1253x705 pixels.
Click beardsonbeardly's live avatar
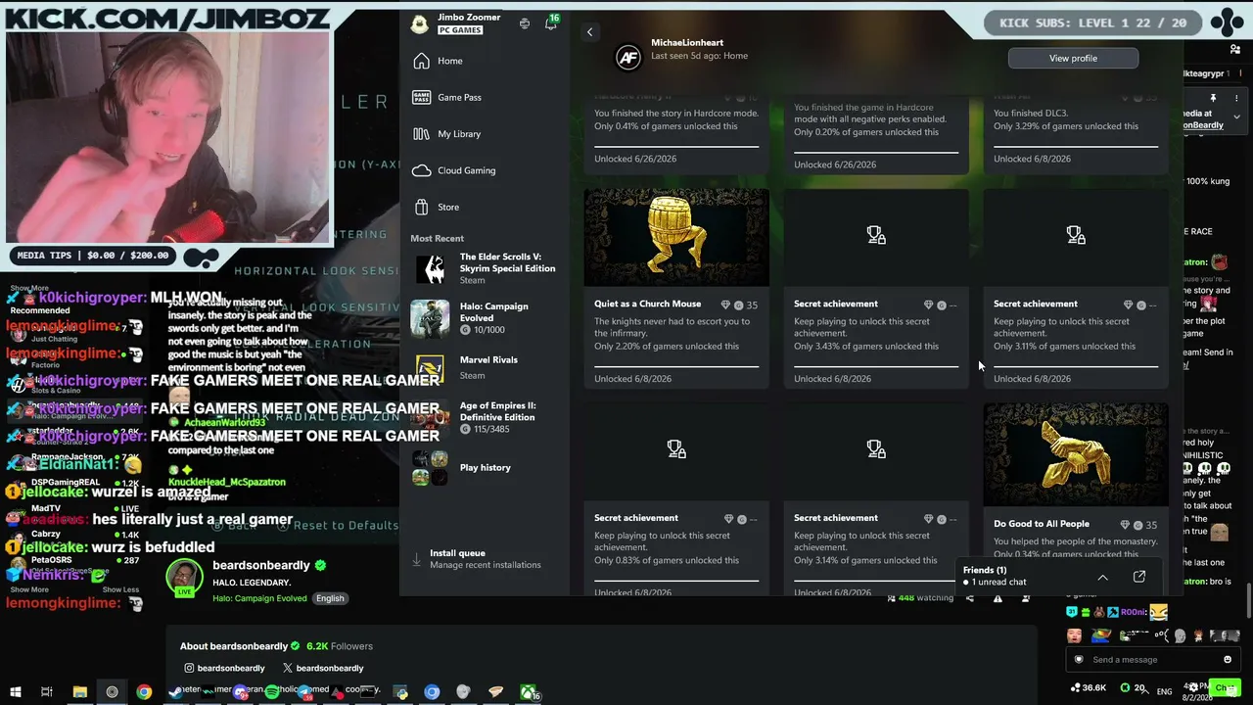[x=184, y=578]
